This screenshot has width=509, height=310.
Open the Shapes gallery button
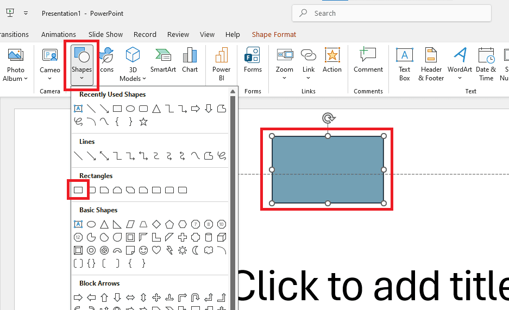pos(82,65)
